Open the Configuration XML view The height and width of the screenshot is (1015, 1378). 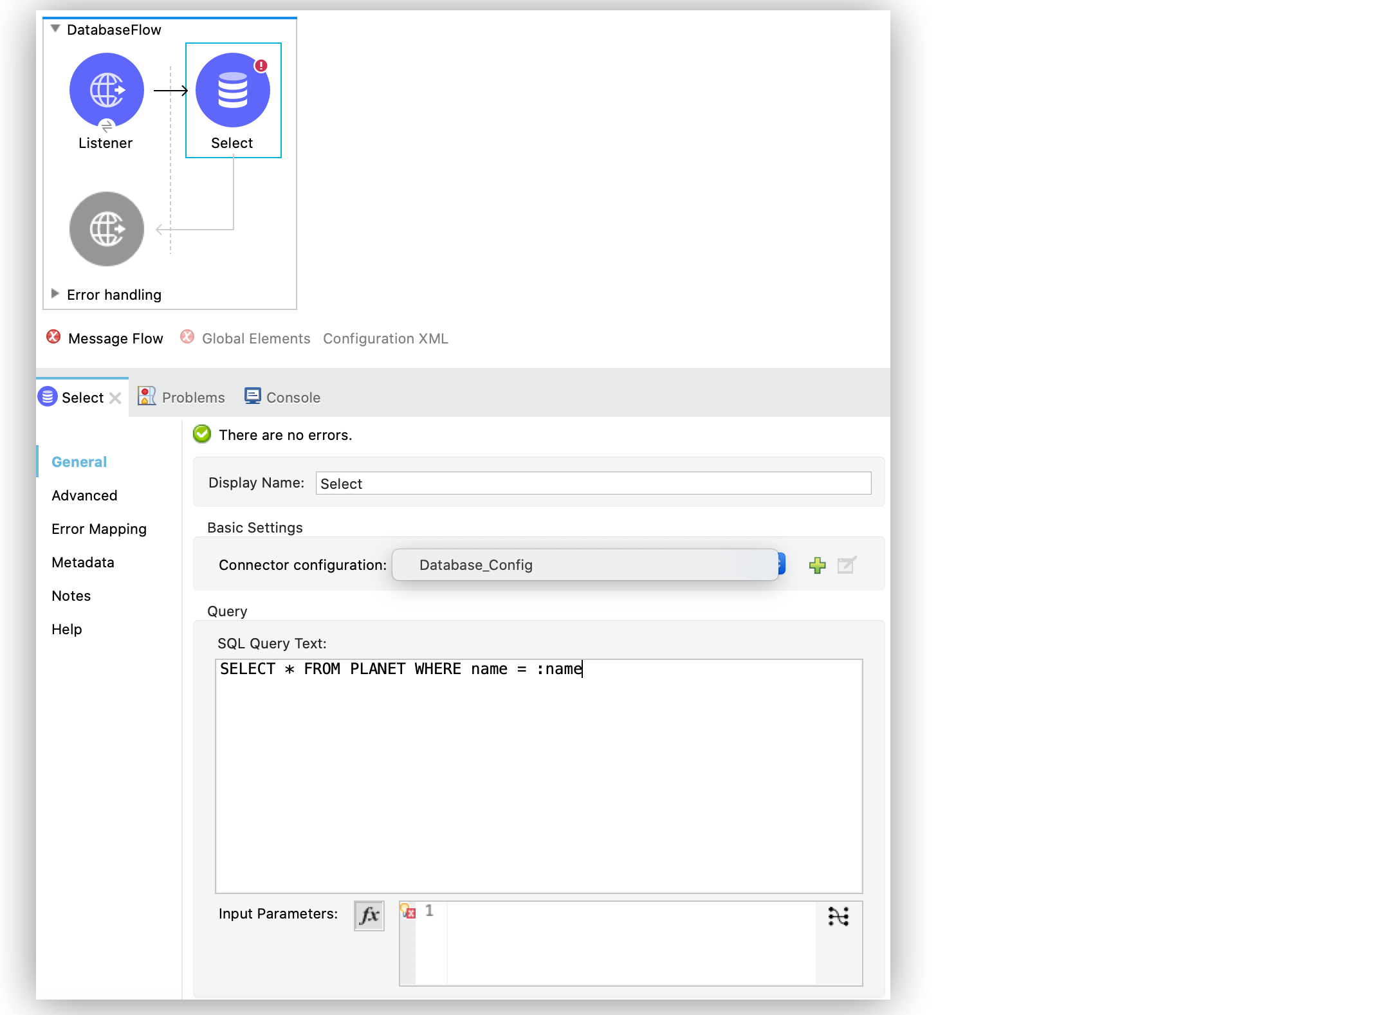click(385, 338)
